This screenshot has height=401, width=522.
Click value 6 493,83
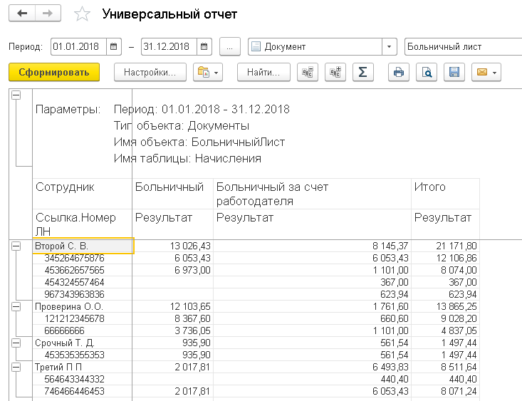point(390,367)
